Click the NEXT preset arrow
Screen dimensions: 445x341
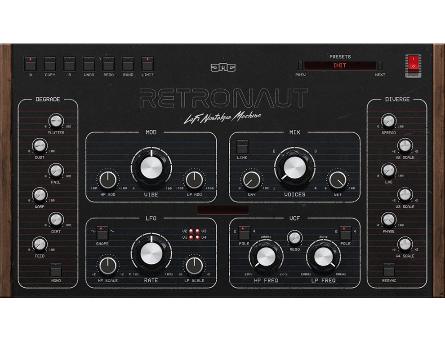point(380,66)
